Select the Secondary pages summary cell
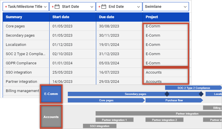The image size is (222, 129). tap(26, 35)
